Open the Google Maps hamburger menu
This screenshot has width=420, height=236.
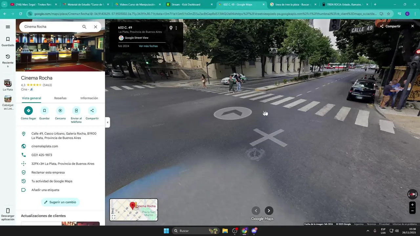(8, 27)
